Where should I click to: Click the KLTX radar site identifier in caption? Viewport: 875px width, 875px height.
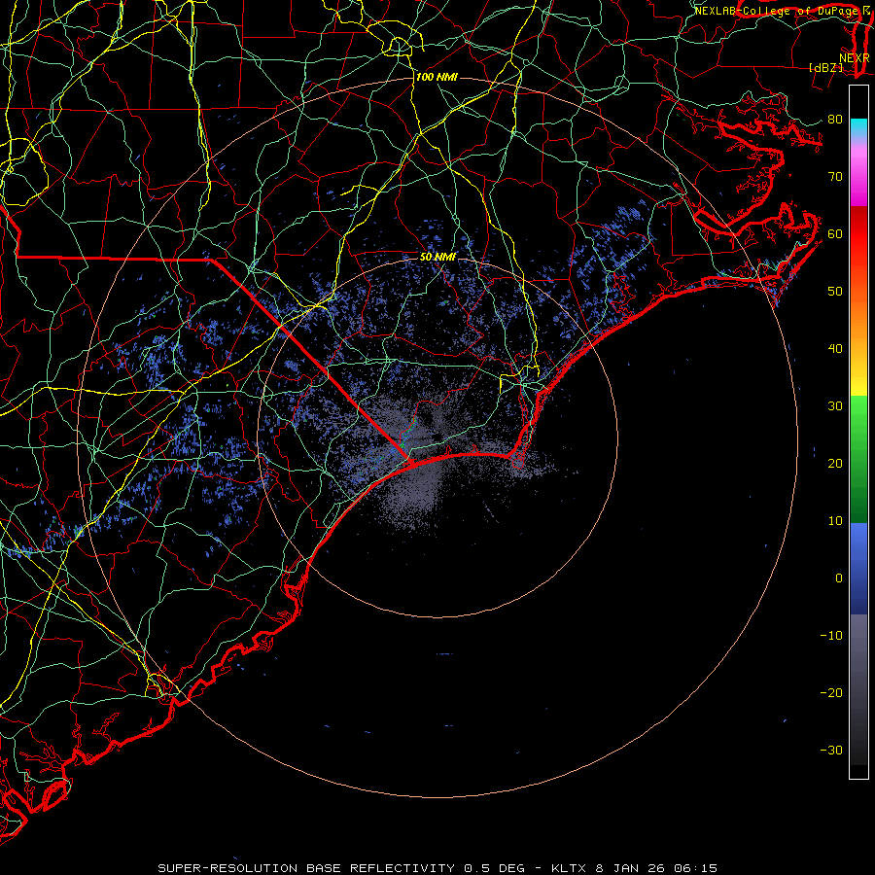pos(571,868)
